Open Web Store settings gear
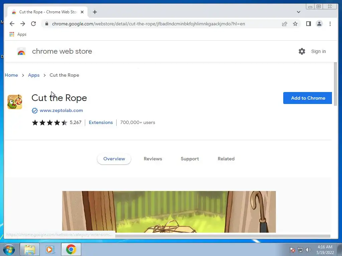The width and height of the screenshot is (342, 256). [302, 51]
